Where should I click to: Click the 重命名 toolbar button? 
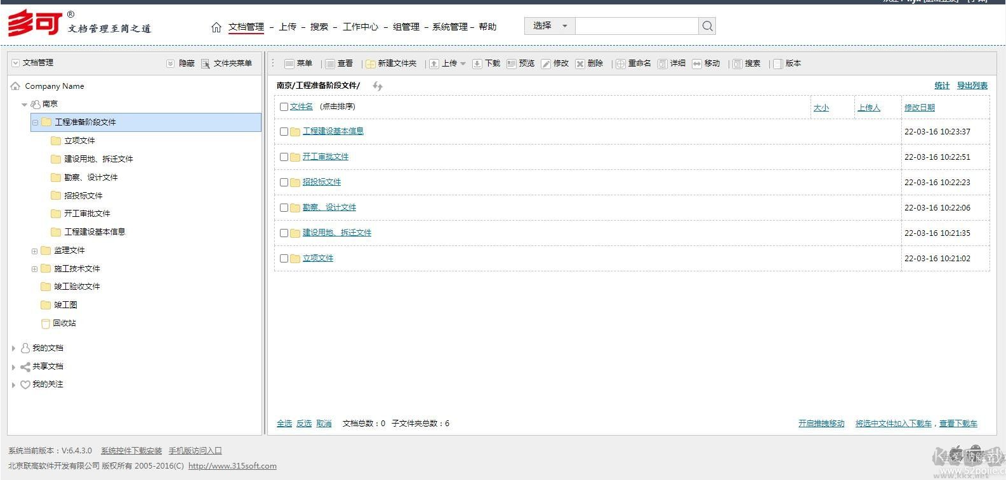point(633,63)
